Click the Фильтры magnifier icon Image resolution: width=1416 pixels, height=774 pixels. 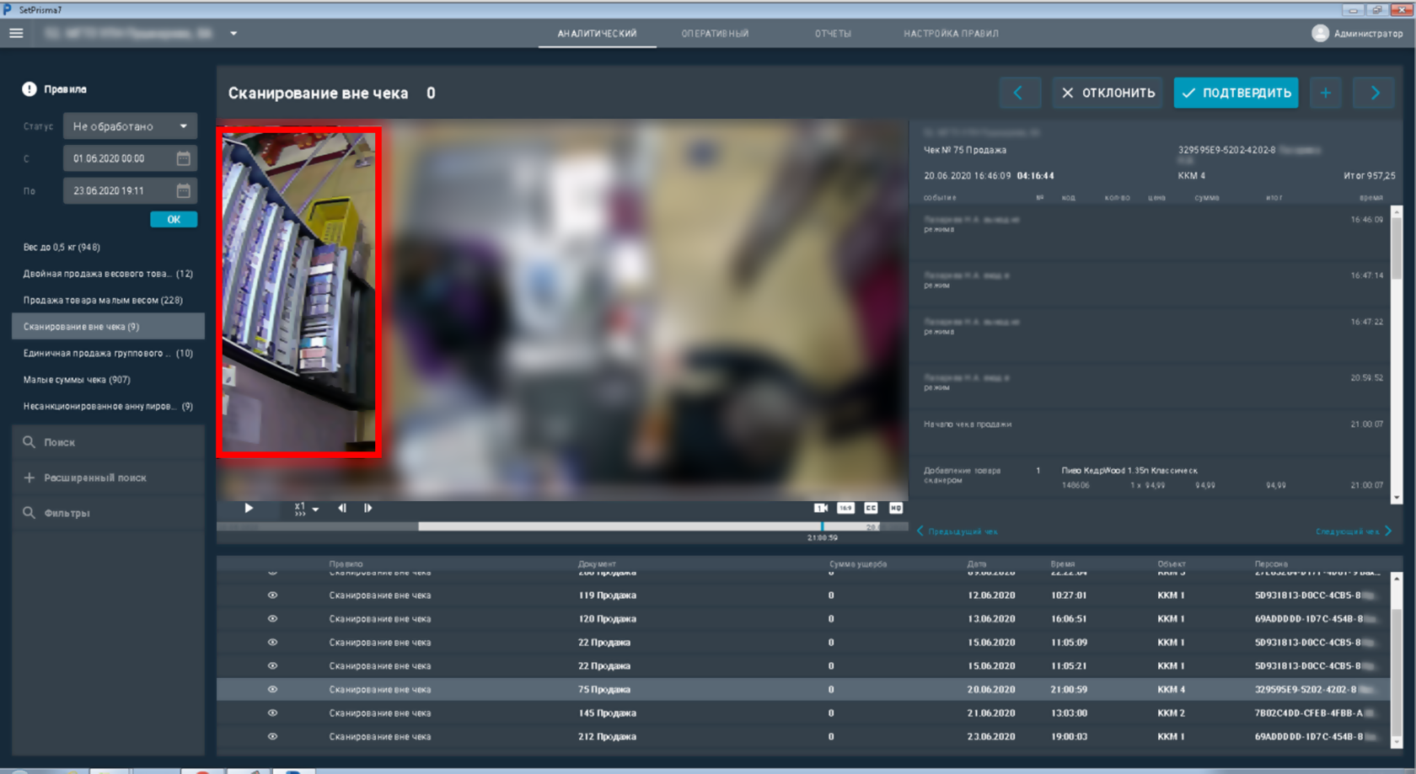coord(29,513)
